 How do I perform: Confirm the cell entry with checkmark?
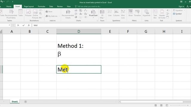tap(23, 25)
